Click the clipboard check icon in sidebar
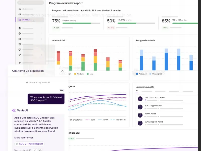Screen dimensions: 201x151 point(20,28)
